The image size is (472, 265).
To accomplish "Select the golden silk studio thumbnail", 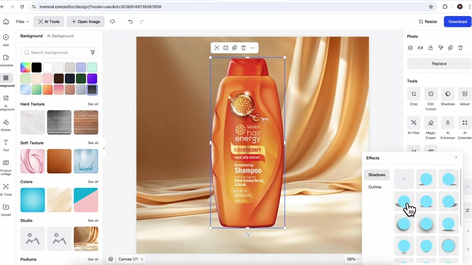I will pos(86,239).
